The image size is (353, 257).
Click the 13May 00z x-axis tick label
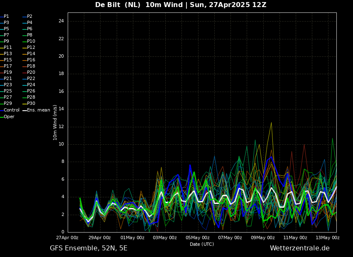[328, 238]
